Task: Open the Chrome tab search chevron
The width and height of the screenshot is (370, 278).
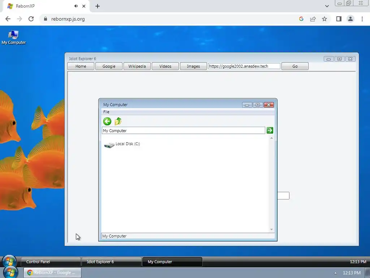Action: click(327, 6)
